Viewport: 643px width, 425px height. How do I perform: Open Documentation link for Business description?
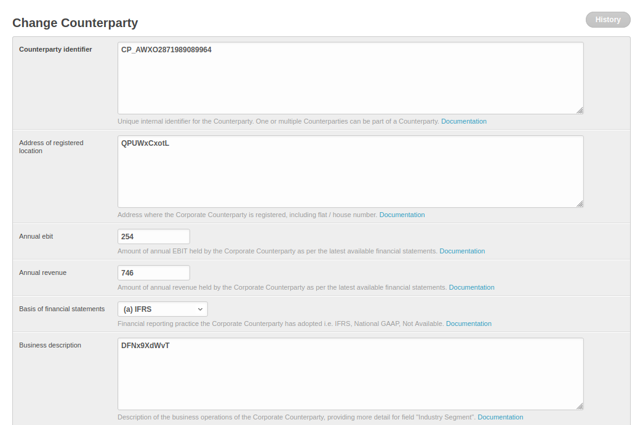coord(500,417)
